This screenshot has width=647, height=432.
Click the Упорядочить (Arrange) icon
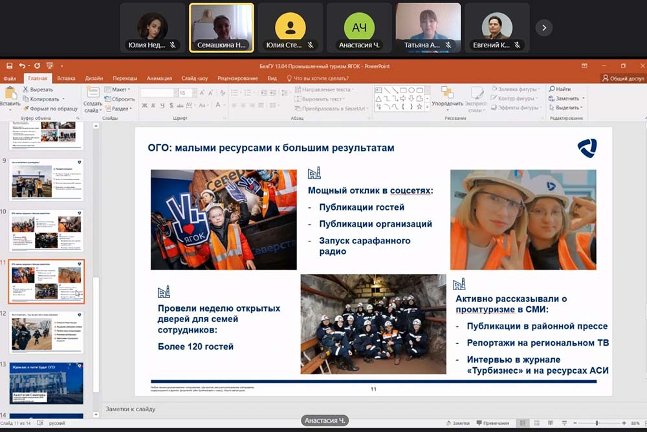447,94
